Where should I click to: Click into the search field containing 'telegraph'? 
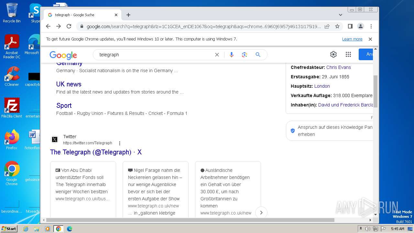tap(155, 55)
